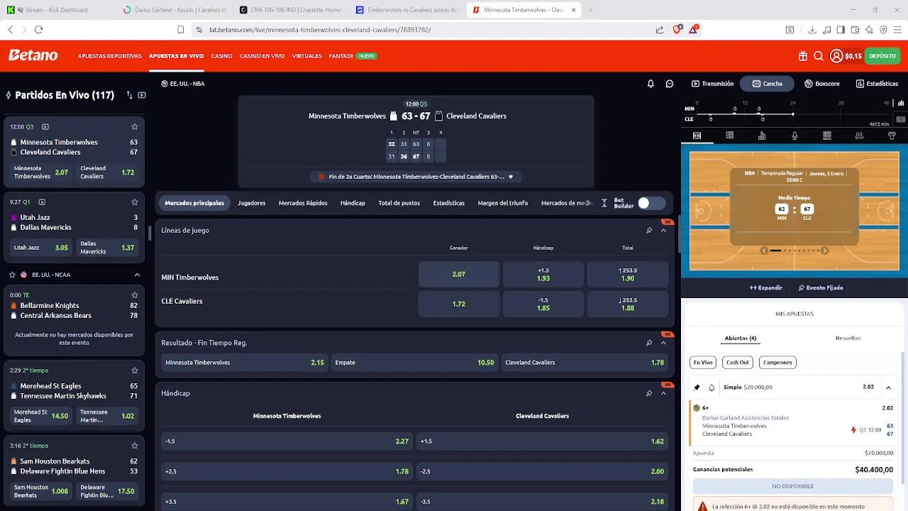Collapse the Hándicap section

pos(663,393)
